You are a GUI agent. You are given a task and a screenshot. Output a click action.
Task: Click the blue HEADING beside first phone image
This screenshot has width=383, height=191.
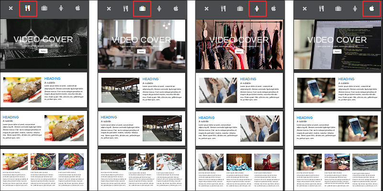click(346, 79)
